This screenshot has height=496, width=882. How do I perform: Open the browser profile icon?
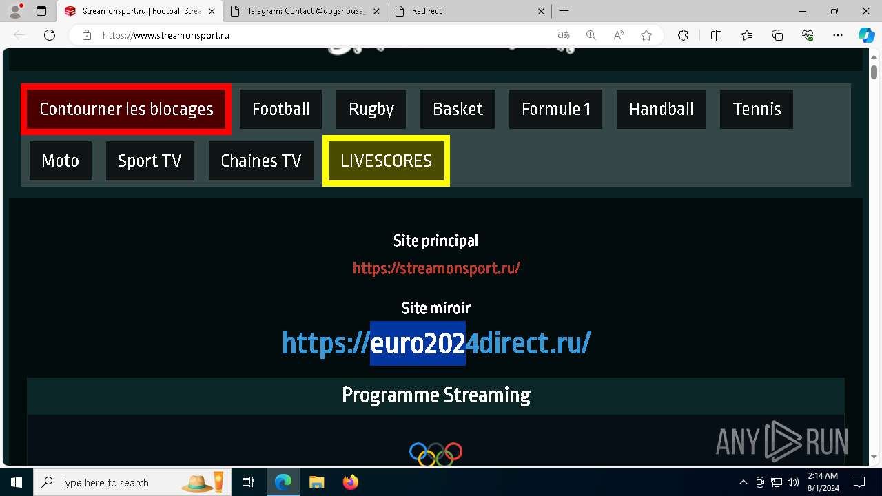pos(15,11)
